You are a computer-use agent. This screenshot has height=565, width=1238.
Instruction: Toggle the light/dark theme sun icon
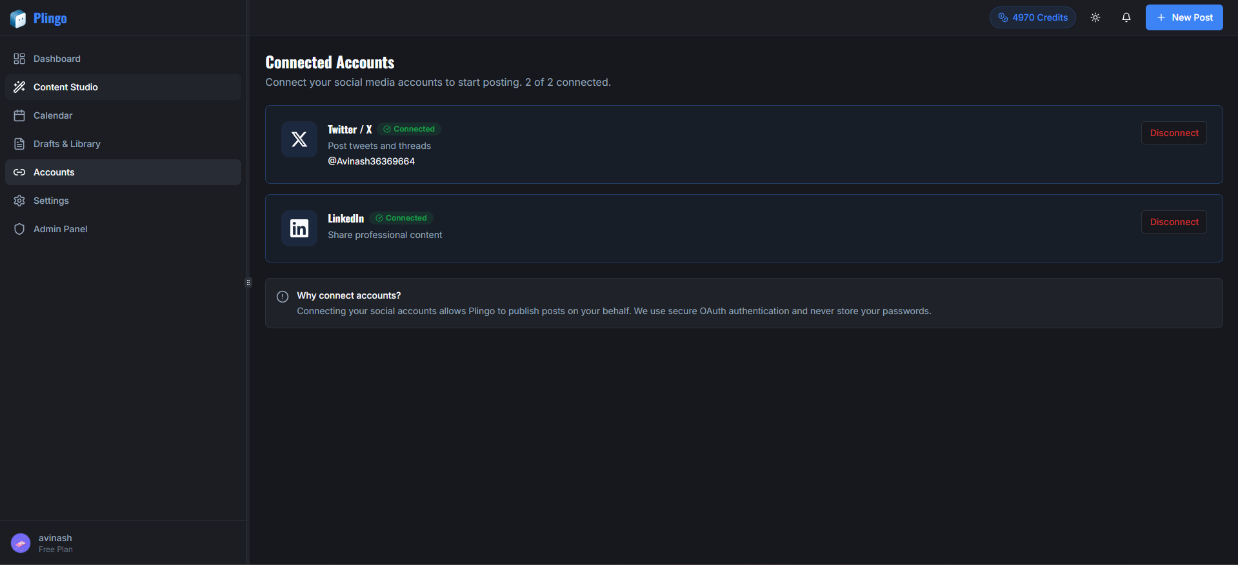coord(1095,17)
